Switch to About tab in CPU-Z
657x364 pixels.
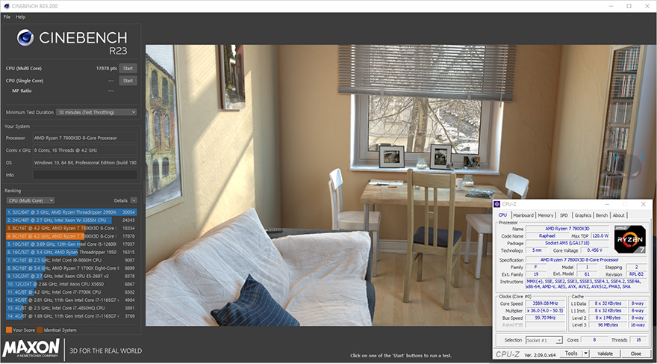point(618,215)
